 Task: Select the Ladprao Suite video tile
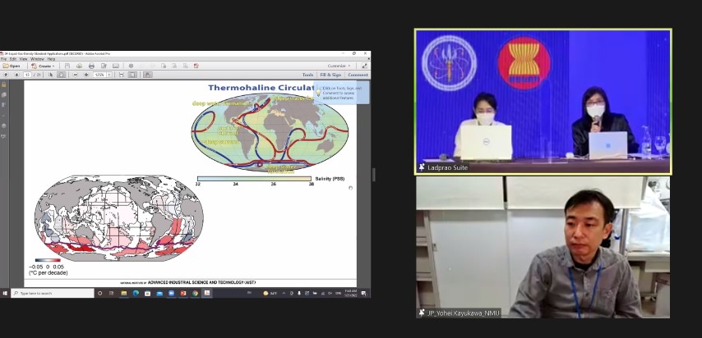coord(543,101)
